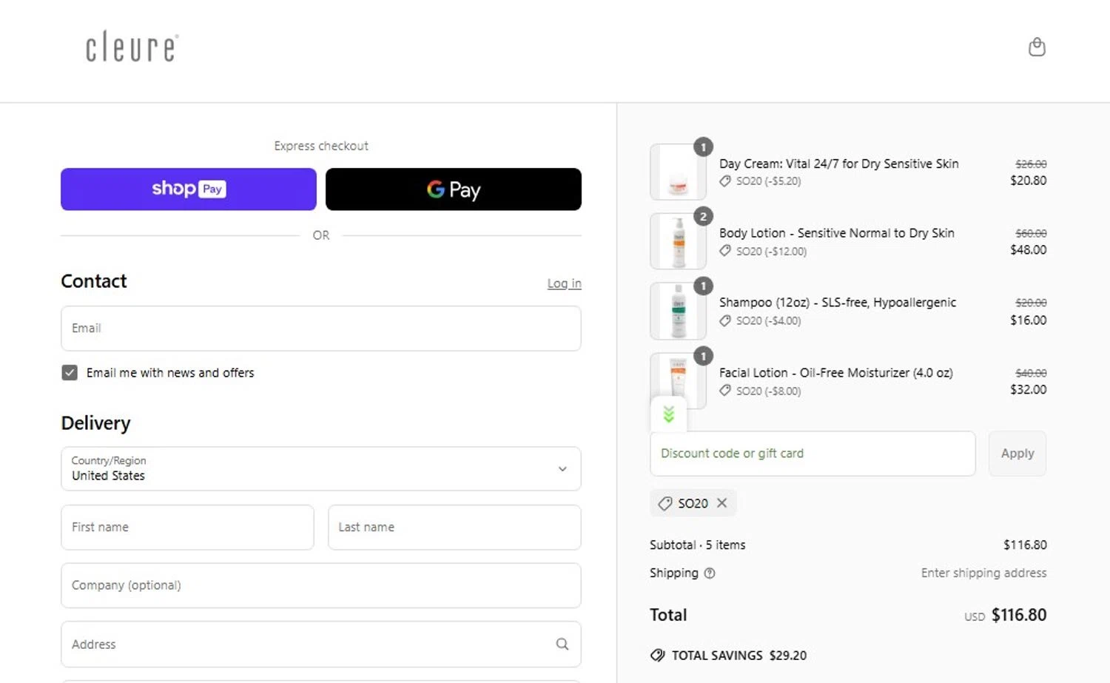Click Facial Lotion SO20 discount tag icon

pos(725,391)
